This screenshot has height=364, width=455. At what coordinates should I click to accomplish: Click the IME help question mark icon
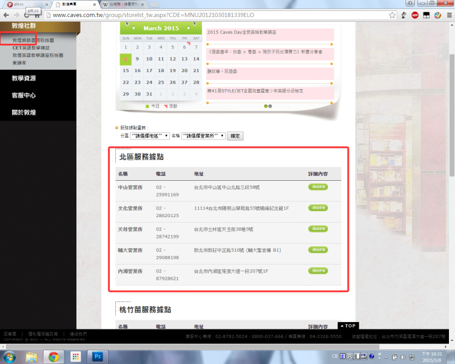click(x=372, y=357)
